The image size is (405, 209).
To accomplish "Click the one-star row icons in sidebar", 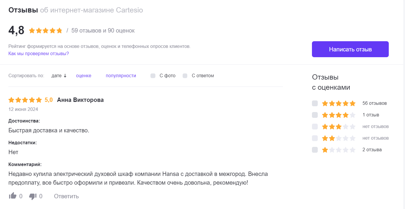I will click(339, 150).
